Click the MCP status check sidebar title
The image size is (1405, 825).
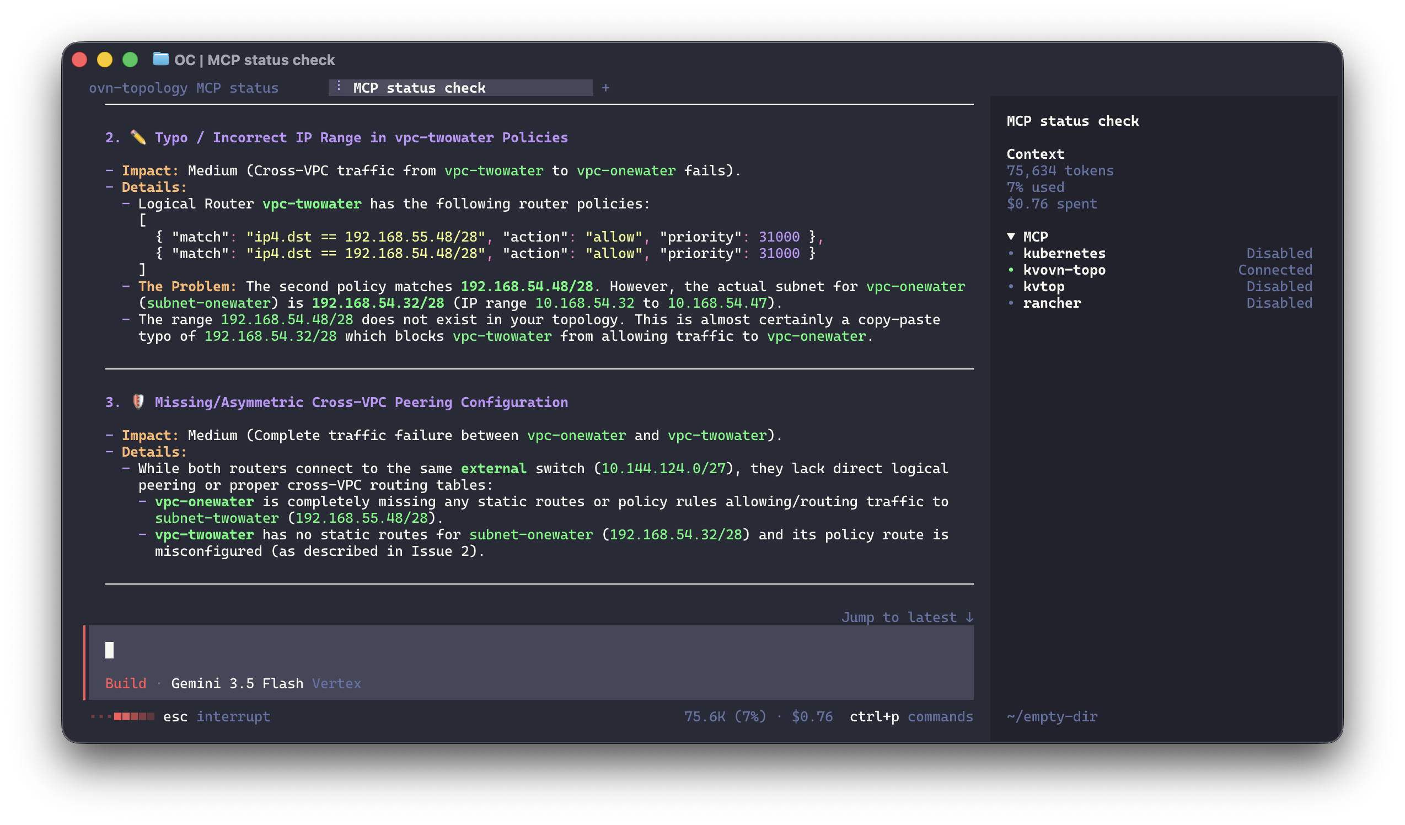(x=1072, y=121)
